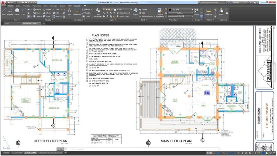277x156 pixels.
Task: Open the ByLayer color swatch dropdown
Action: tap(181, 10)
